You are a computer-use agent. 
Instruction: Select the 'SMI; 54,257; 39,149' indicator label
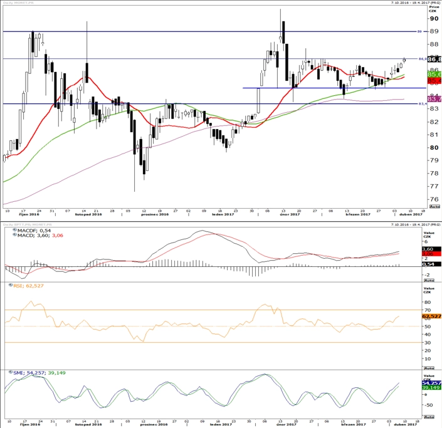pyautogui.click(x=39, y=373)
